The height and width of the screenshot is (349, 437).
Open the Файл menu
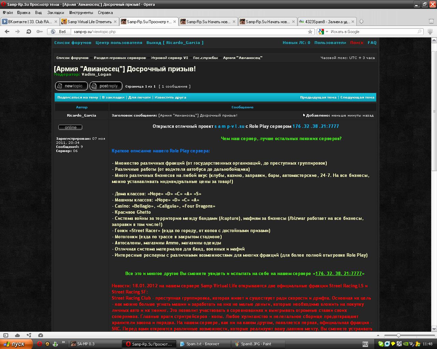tap(8, 13)
